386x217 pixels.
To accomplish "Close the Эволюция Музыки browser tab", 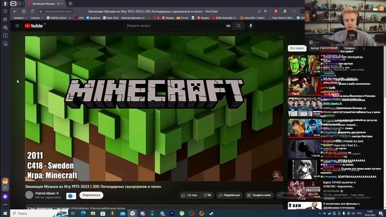I will click(62, 4).
